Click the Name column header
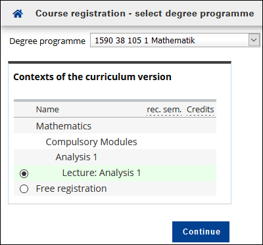The height and width of the screenshot is (245, 263). click(x=47, y=110)
